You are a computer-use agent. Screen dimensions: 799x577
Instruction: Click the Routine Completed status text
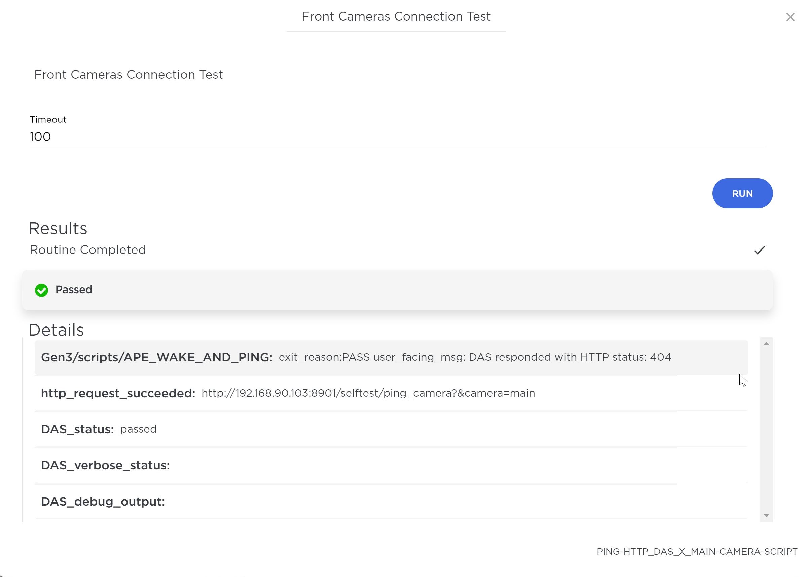pos(88,250)
